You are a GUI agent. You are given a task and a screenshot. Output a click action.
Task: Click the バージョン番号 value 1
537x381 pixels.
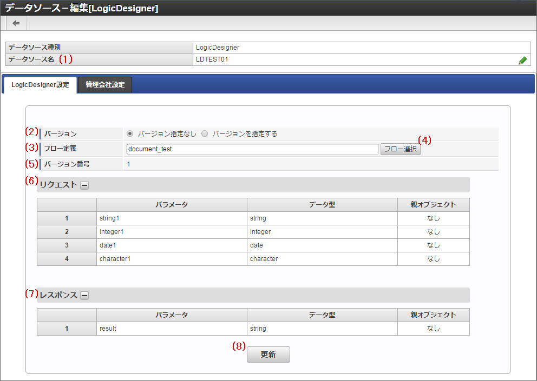pyautogui.click(x=129, y=164)
